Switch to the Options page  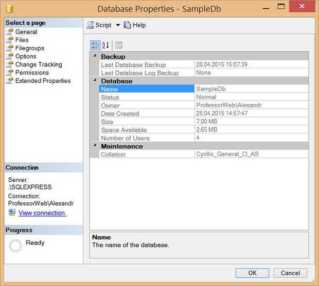[x=26, y=56]
